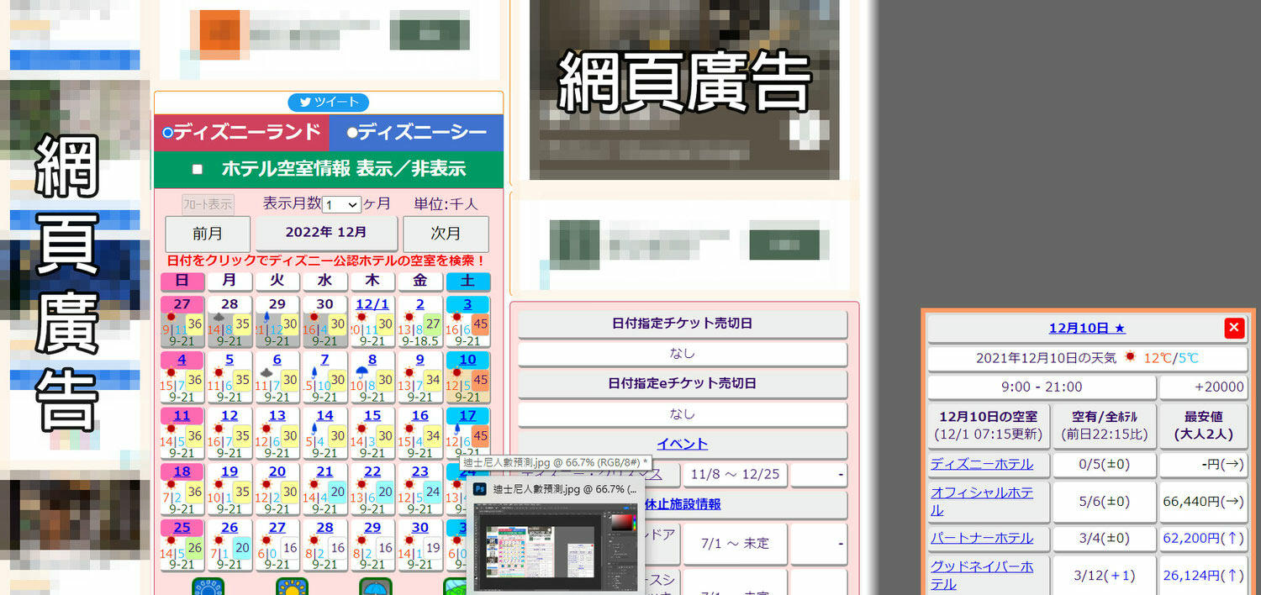
Task: Open the イベント link
Action: 681,445
